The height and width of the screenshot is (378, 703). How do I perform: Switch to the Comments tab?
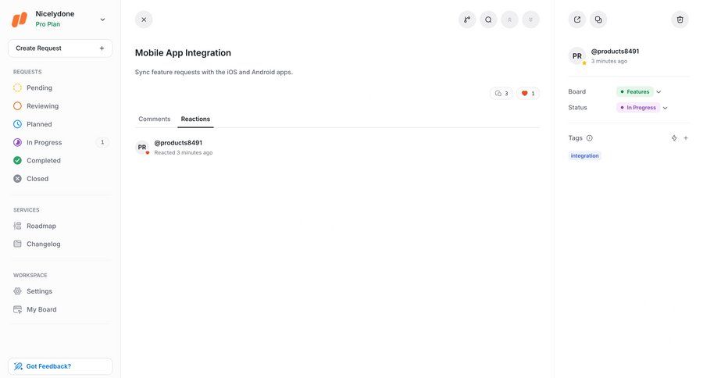pos(154,119)
